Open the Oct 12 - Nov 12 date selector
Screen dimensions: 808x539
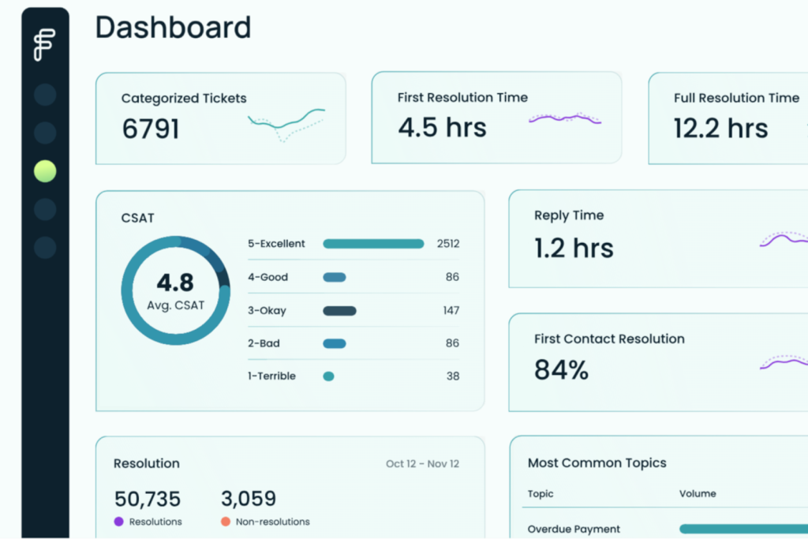tap(423, 464)
